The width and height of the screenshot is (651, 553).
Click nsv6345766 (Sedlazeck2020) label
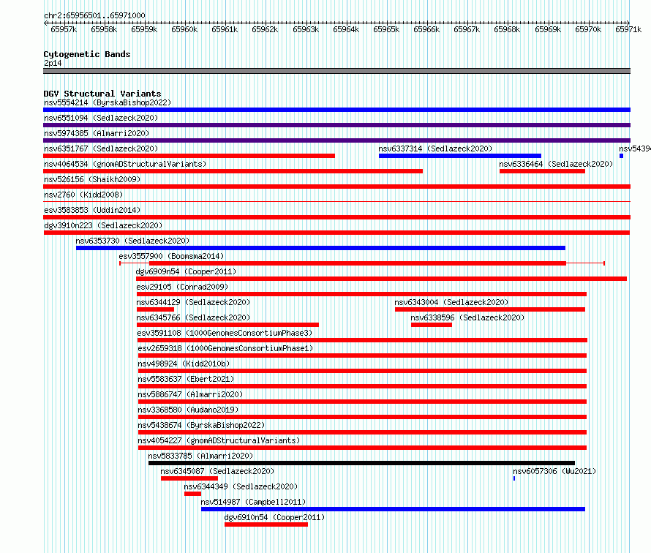click(194, 317)
